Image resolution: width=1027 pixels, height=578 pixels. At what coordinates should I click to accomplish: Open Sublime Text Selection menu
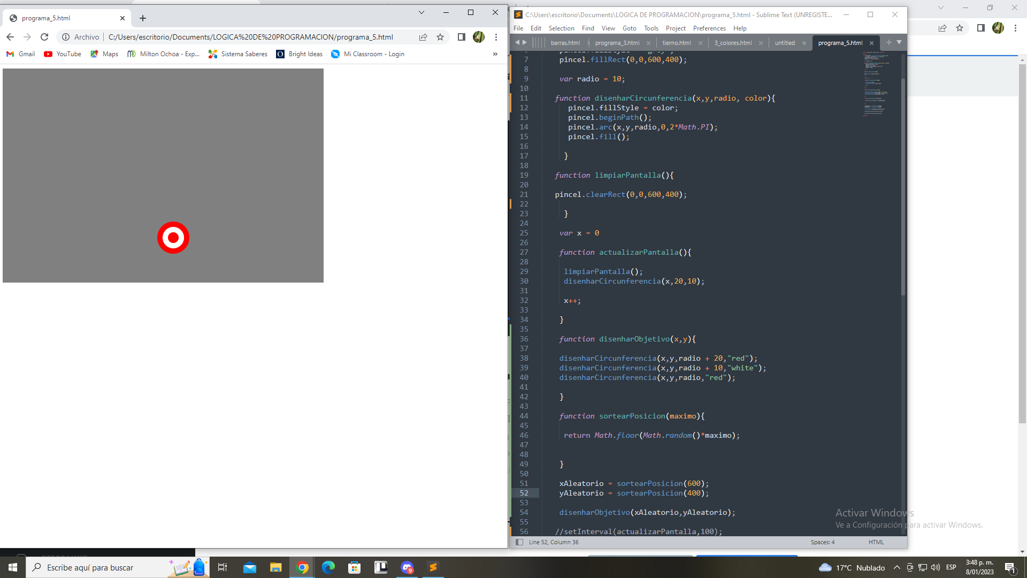pos(561,28)
